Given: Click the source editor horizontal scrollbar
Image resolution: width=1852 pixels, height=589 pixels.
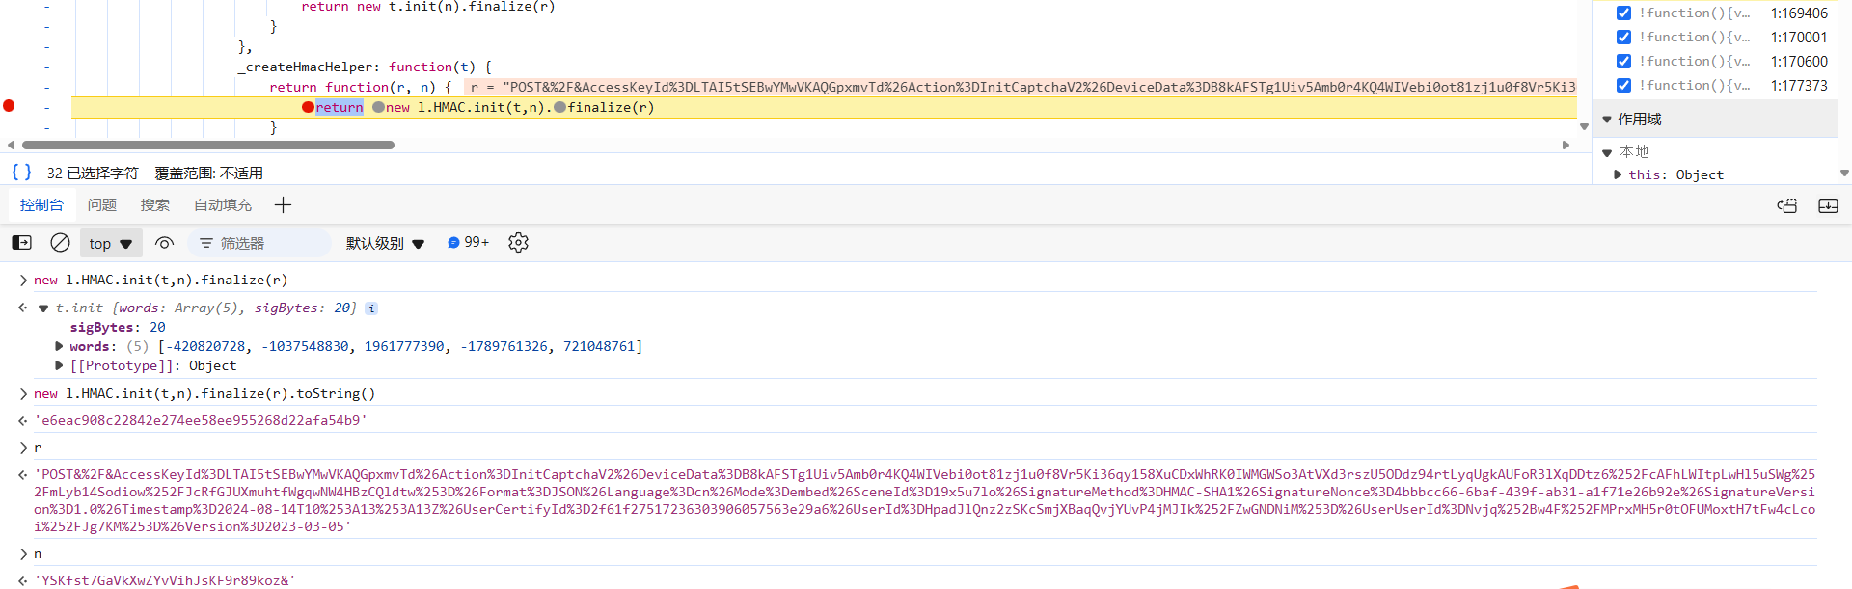Looking at the screenshot, I should point(208,145).
